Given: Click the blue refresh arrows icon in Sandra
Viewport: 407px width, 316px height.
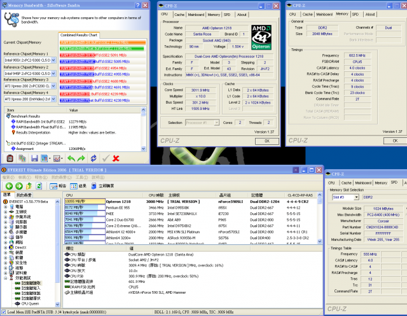Looking at the screenshot, I should coord(93,158).
